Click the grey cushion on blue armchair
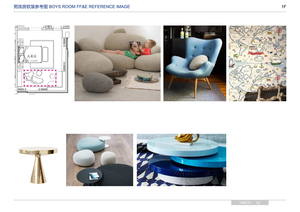Image resolution: width=300 pixels, height=212 pixels. point(198,62)
